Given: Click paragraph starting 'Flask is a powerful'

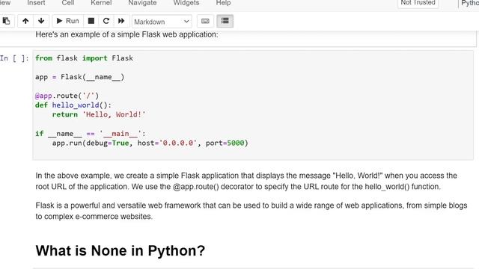Looking at the screenshot, I should (251, 211).
